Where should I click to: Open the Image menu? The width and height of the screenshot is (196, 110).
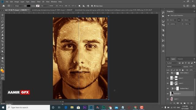click(17, 2)
